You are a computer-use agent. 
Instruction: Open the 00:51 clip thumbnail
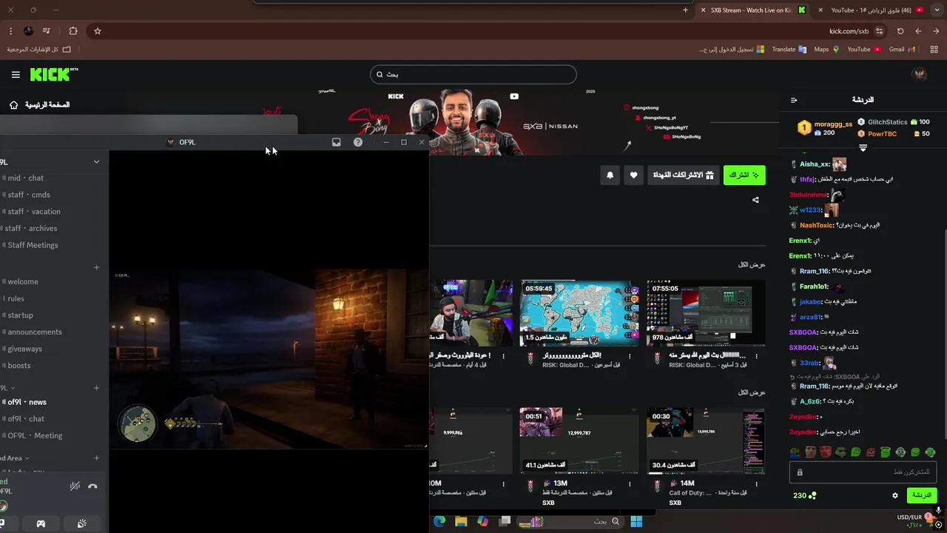point(579,440)
